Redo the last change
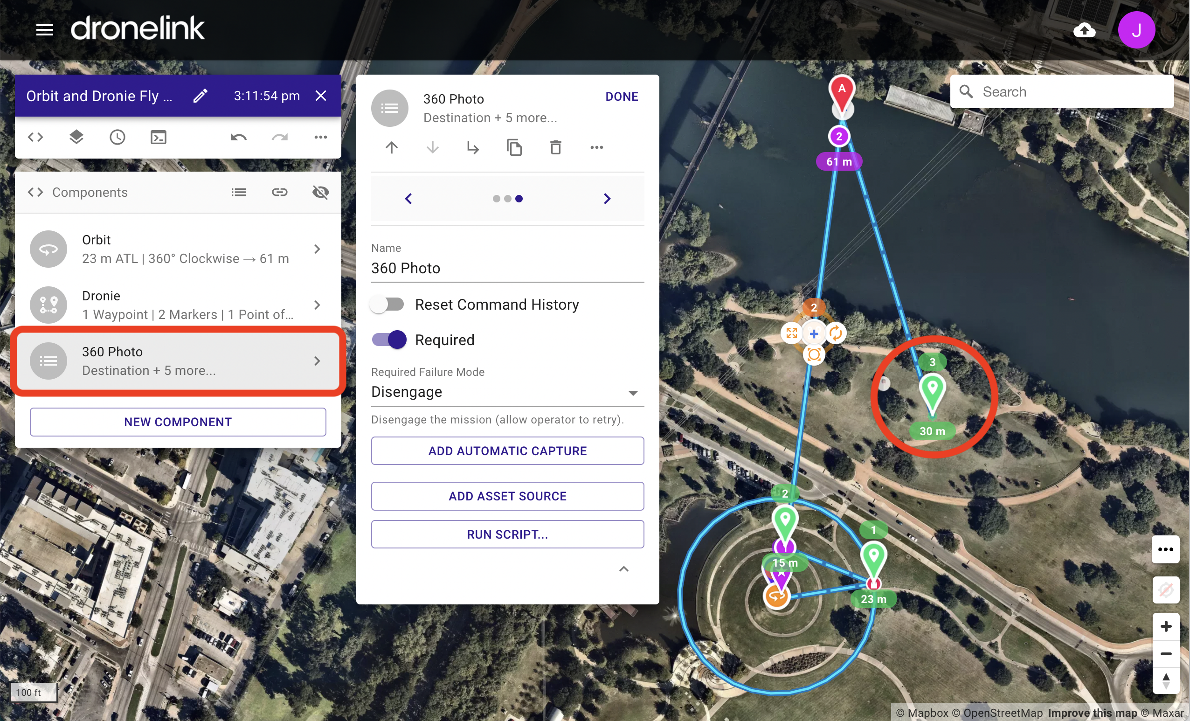The width and height of the screenshot is (1190, 721). (x=280, y=138)
